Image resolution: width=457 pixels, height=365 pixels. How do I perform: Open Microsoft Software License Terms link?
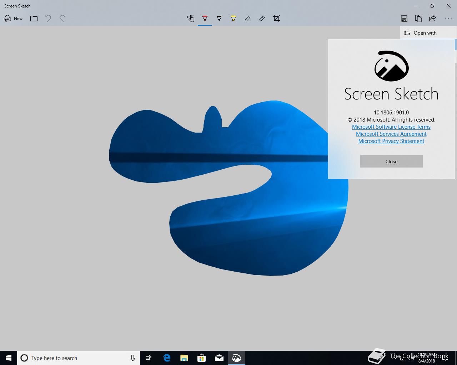391,127
